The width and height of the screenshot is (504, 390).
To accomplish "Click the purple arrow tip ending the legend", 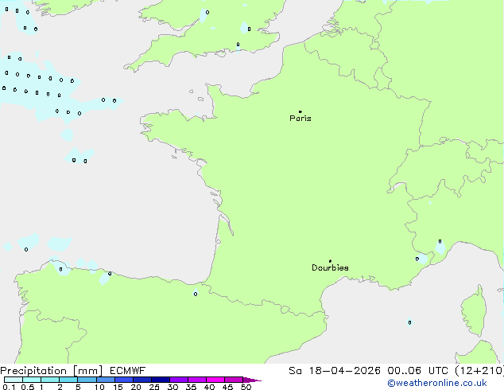I will click(255, 380).
